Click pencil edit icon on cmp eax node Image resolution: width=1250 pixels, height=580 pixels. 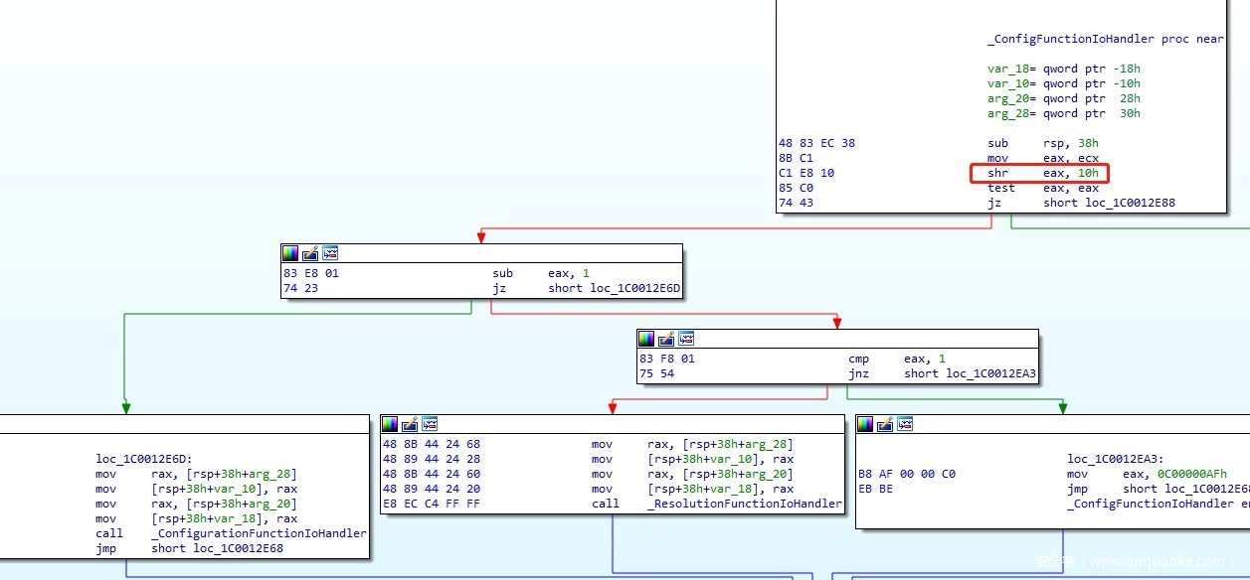coord(666,339)
